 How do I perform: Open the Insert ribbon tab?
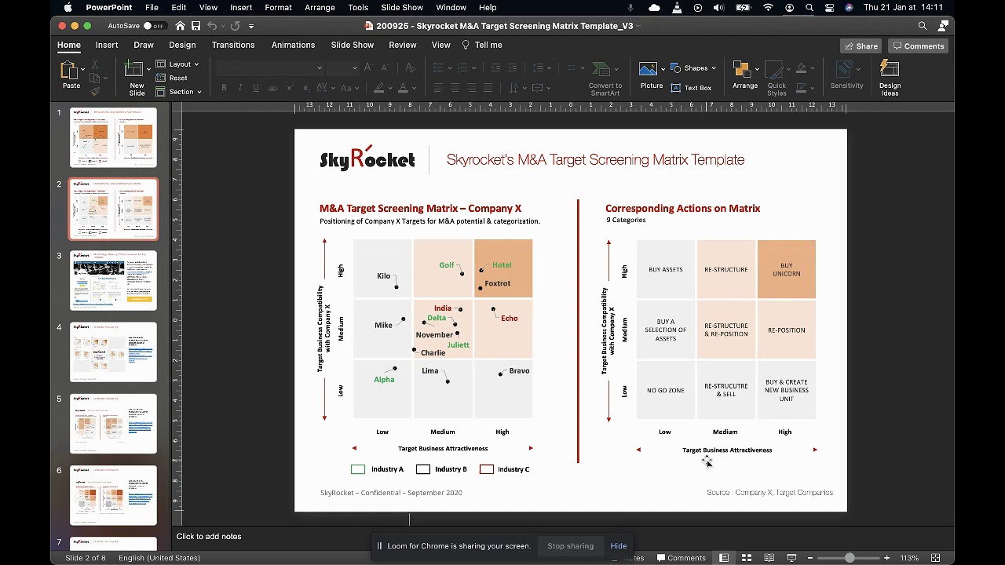point(107,45)
